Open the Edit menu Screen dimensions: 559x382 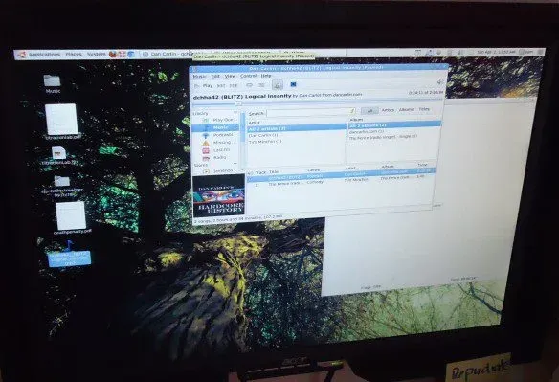(x=215, y=77)
